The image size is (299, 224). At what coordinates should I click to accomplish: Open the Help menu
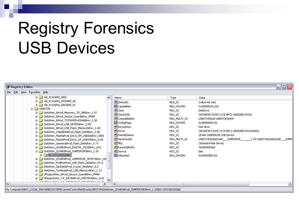(45, 92)
